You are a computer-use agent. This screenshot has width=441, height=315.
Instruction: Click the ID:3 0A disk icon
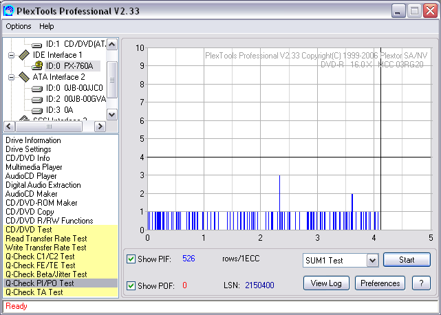click(36, 111)
